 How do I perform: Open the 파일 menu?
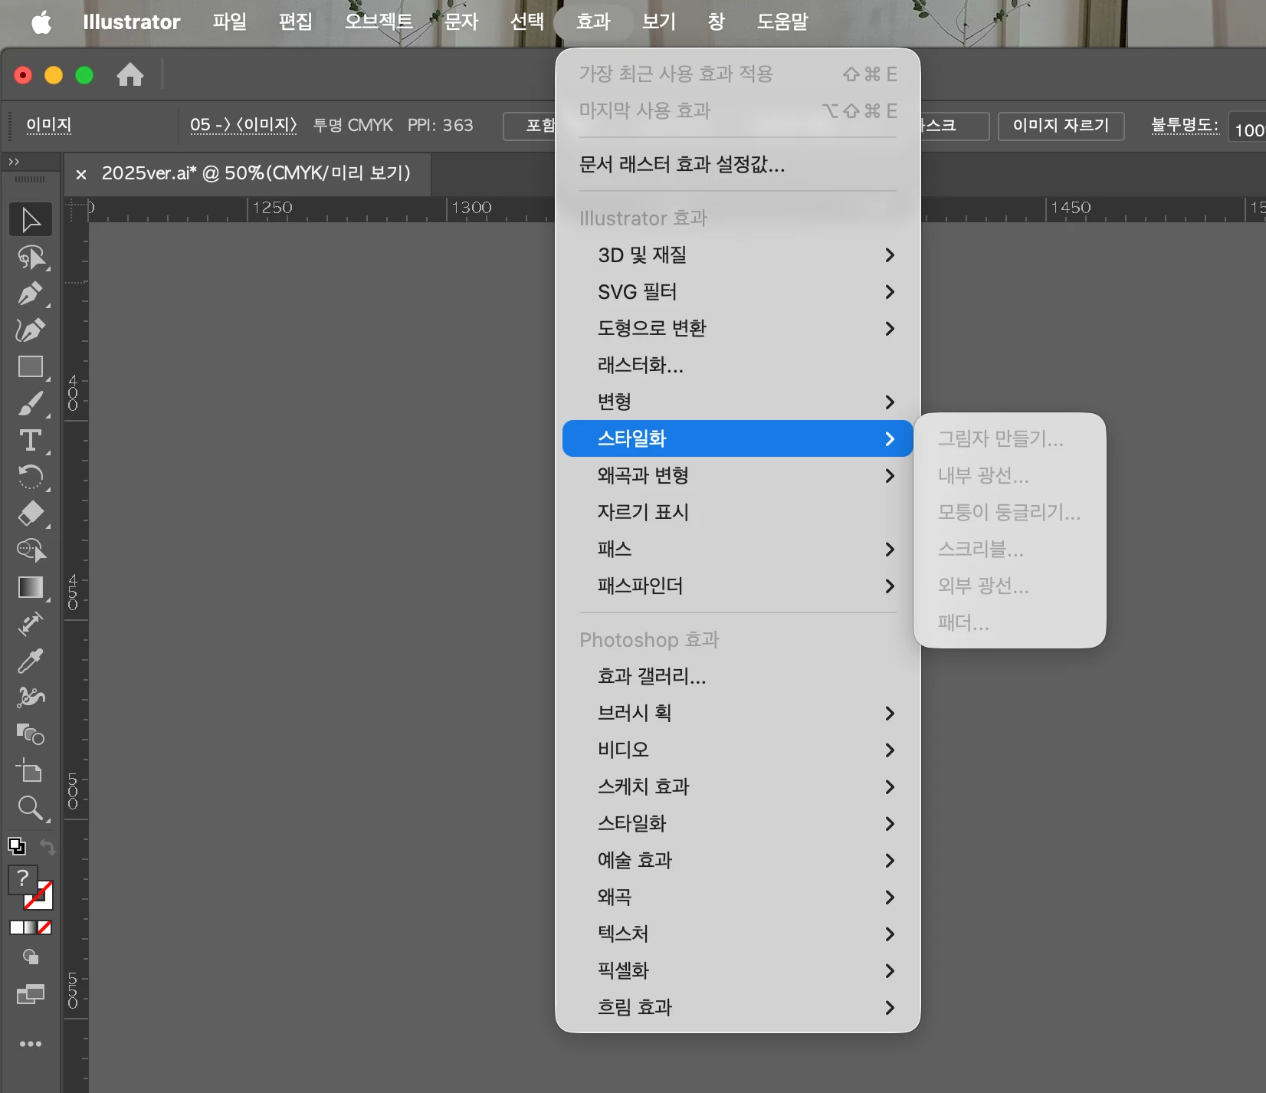(x=230, y=21)
